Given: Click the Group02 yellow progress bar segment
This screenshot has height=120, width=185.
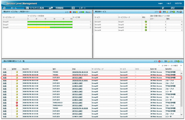Looking at the screenshot, I should click(x=39, y=27).
